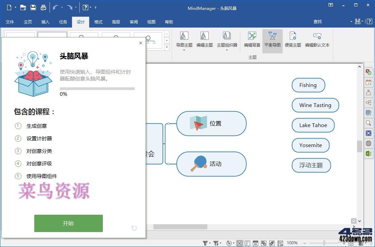Toggle the 24-hour date format icon in status bar
The image size is (375, 247).
(256, 243)
